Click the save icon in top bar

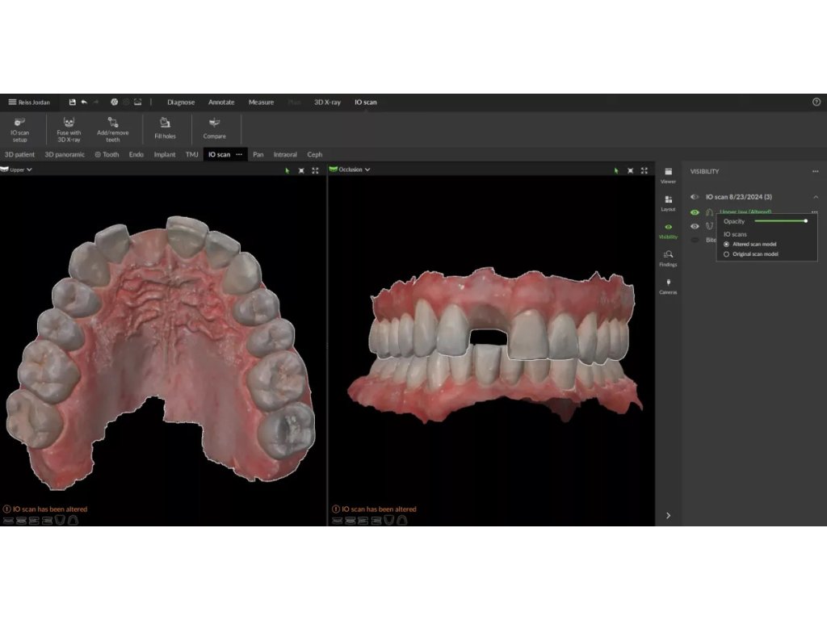pyautogui.click(x=72, y=103)
